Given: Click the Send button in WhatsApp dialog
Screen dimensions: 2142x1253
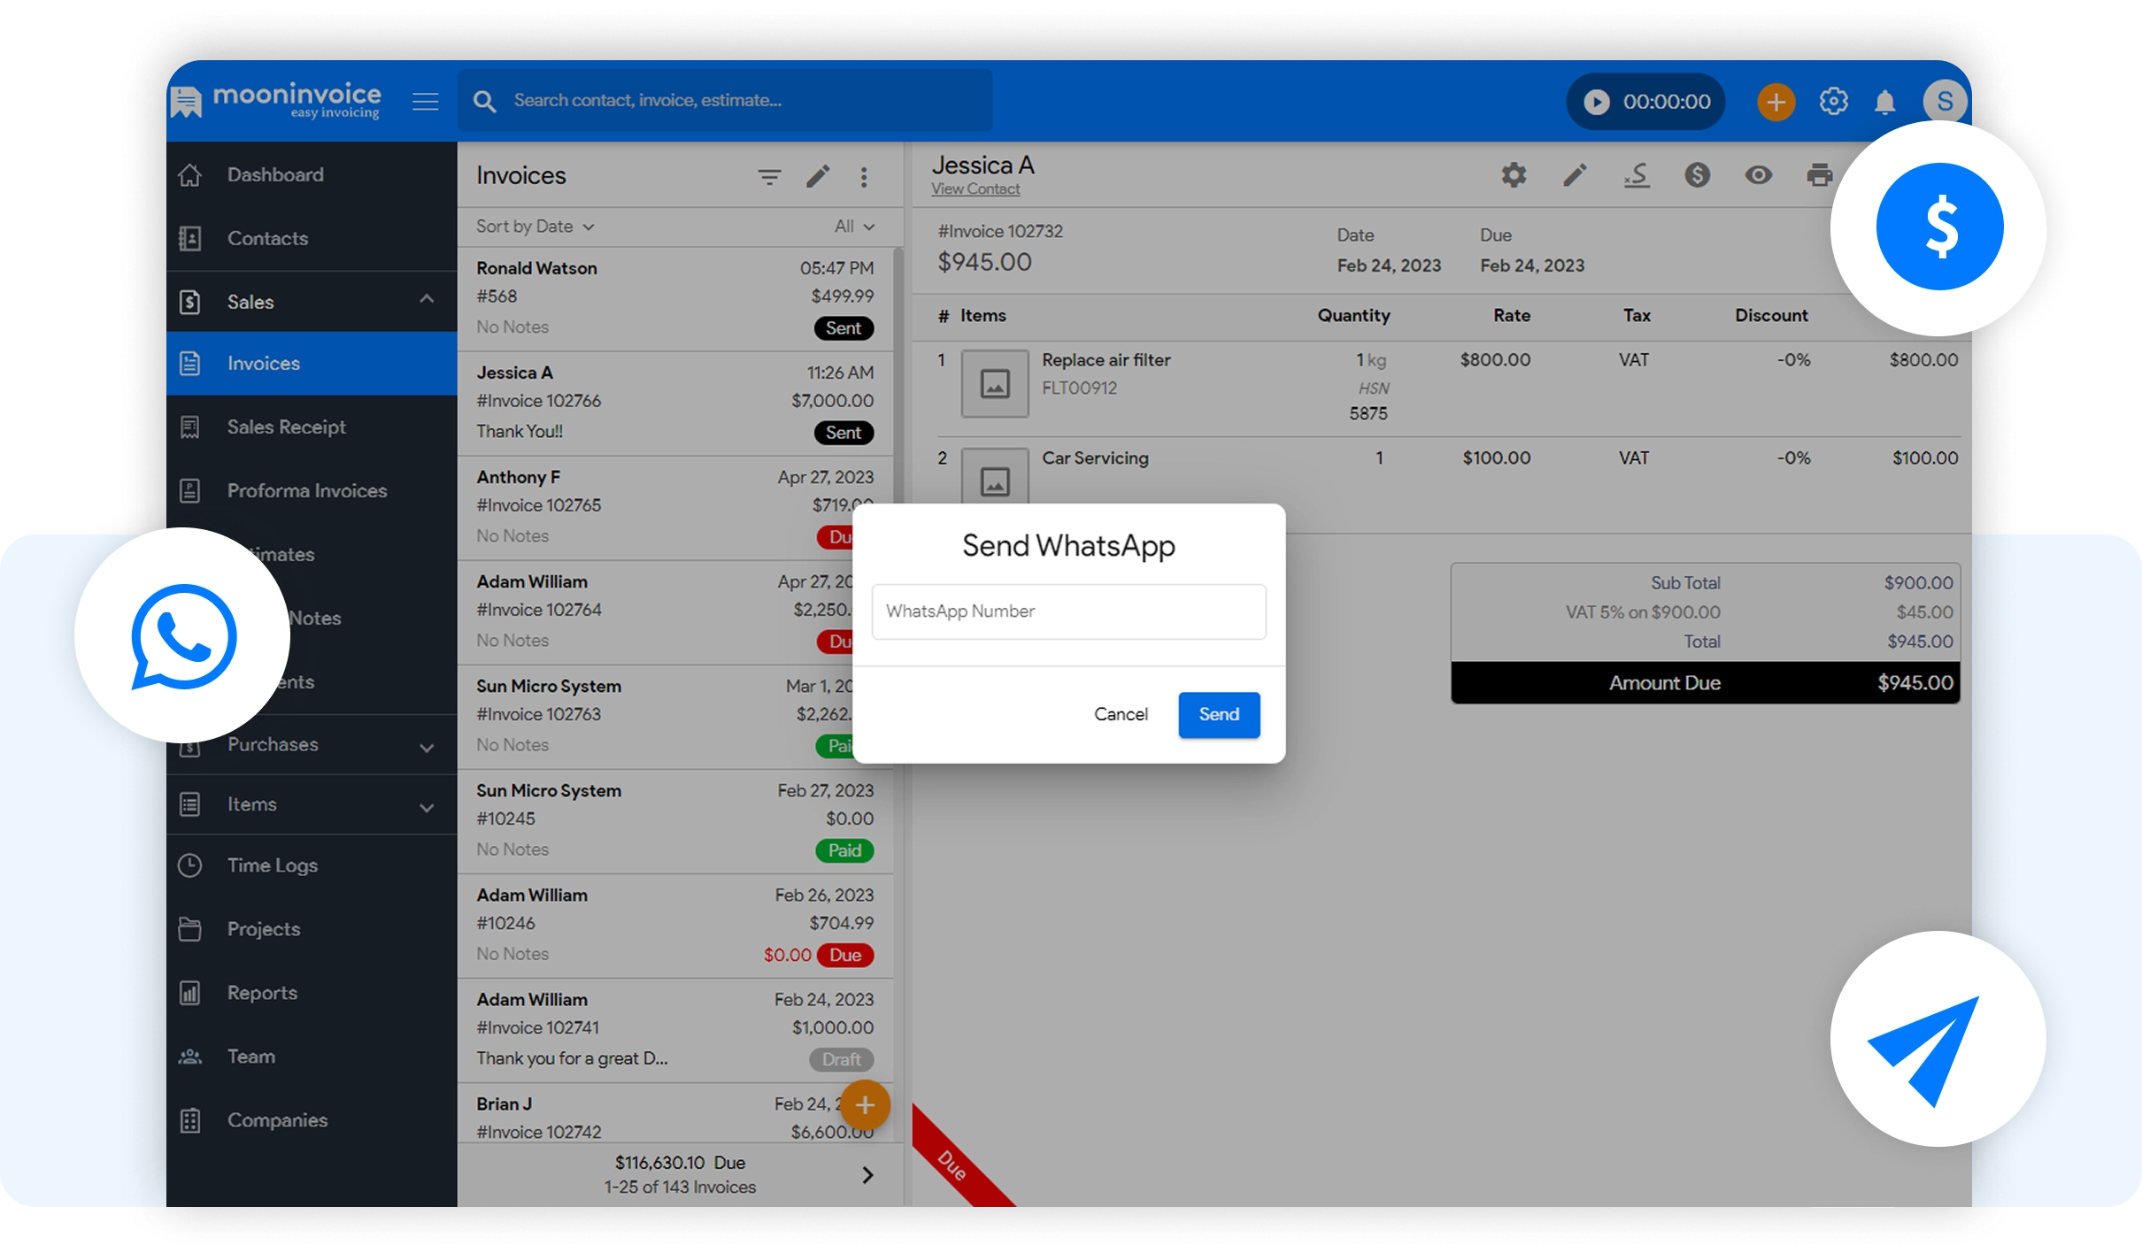Looking at the screenshot, I should tap(1218, 714).
